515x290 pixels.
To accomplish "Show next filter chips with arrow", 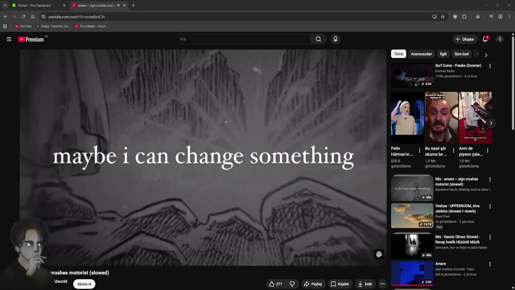I will tap(486, 55).
